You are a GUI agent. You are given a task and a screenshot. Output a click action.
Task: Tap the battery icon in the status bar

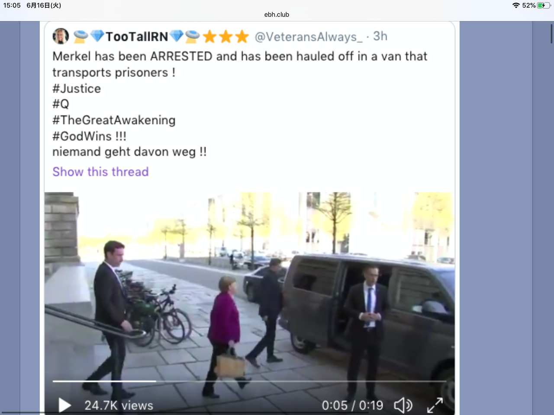pyautogui.click(x=544, y=5)
